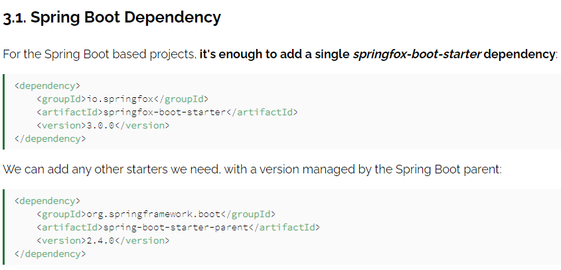
Task: Click the green left border of first code block
Action: pos(3,112)
